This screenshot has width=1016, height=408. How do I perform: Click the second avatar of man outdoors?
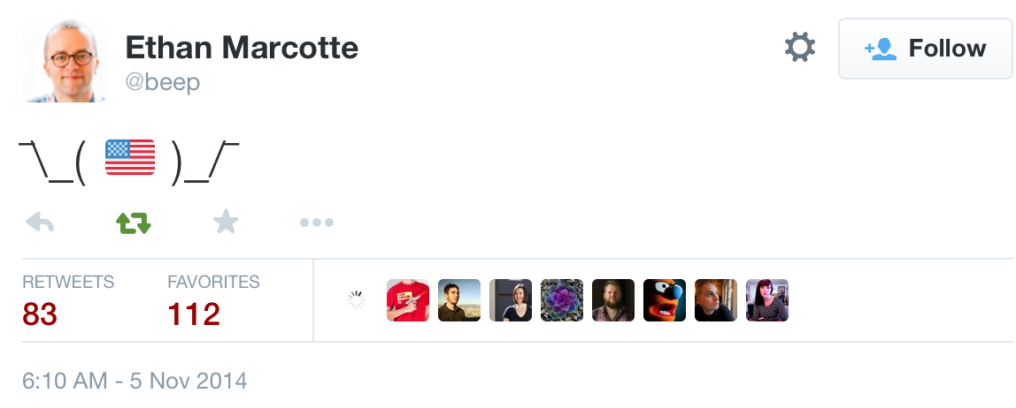(x=459, y=300)
